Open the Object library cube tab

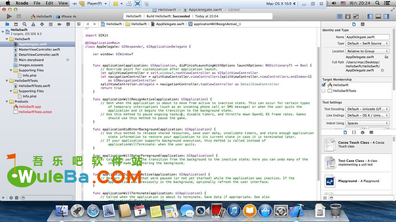point(363,132)
